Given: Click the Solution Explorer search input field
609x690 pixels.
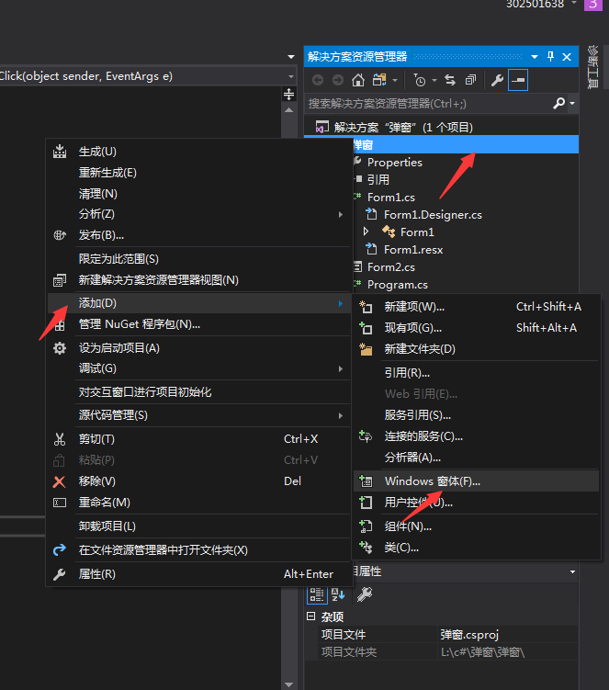Looking at the screenshot, I should pyautogui.click(x=427, y=104).
